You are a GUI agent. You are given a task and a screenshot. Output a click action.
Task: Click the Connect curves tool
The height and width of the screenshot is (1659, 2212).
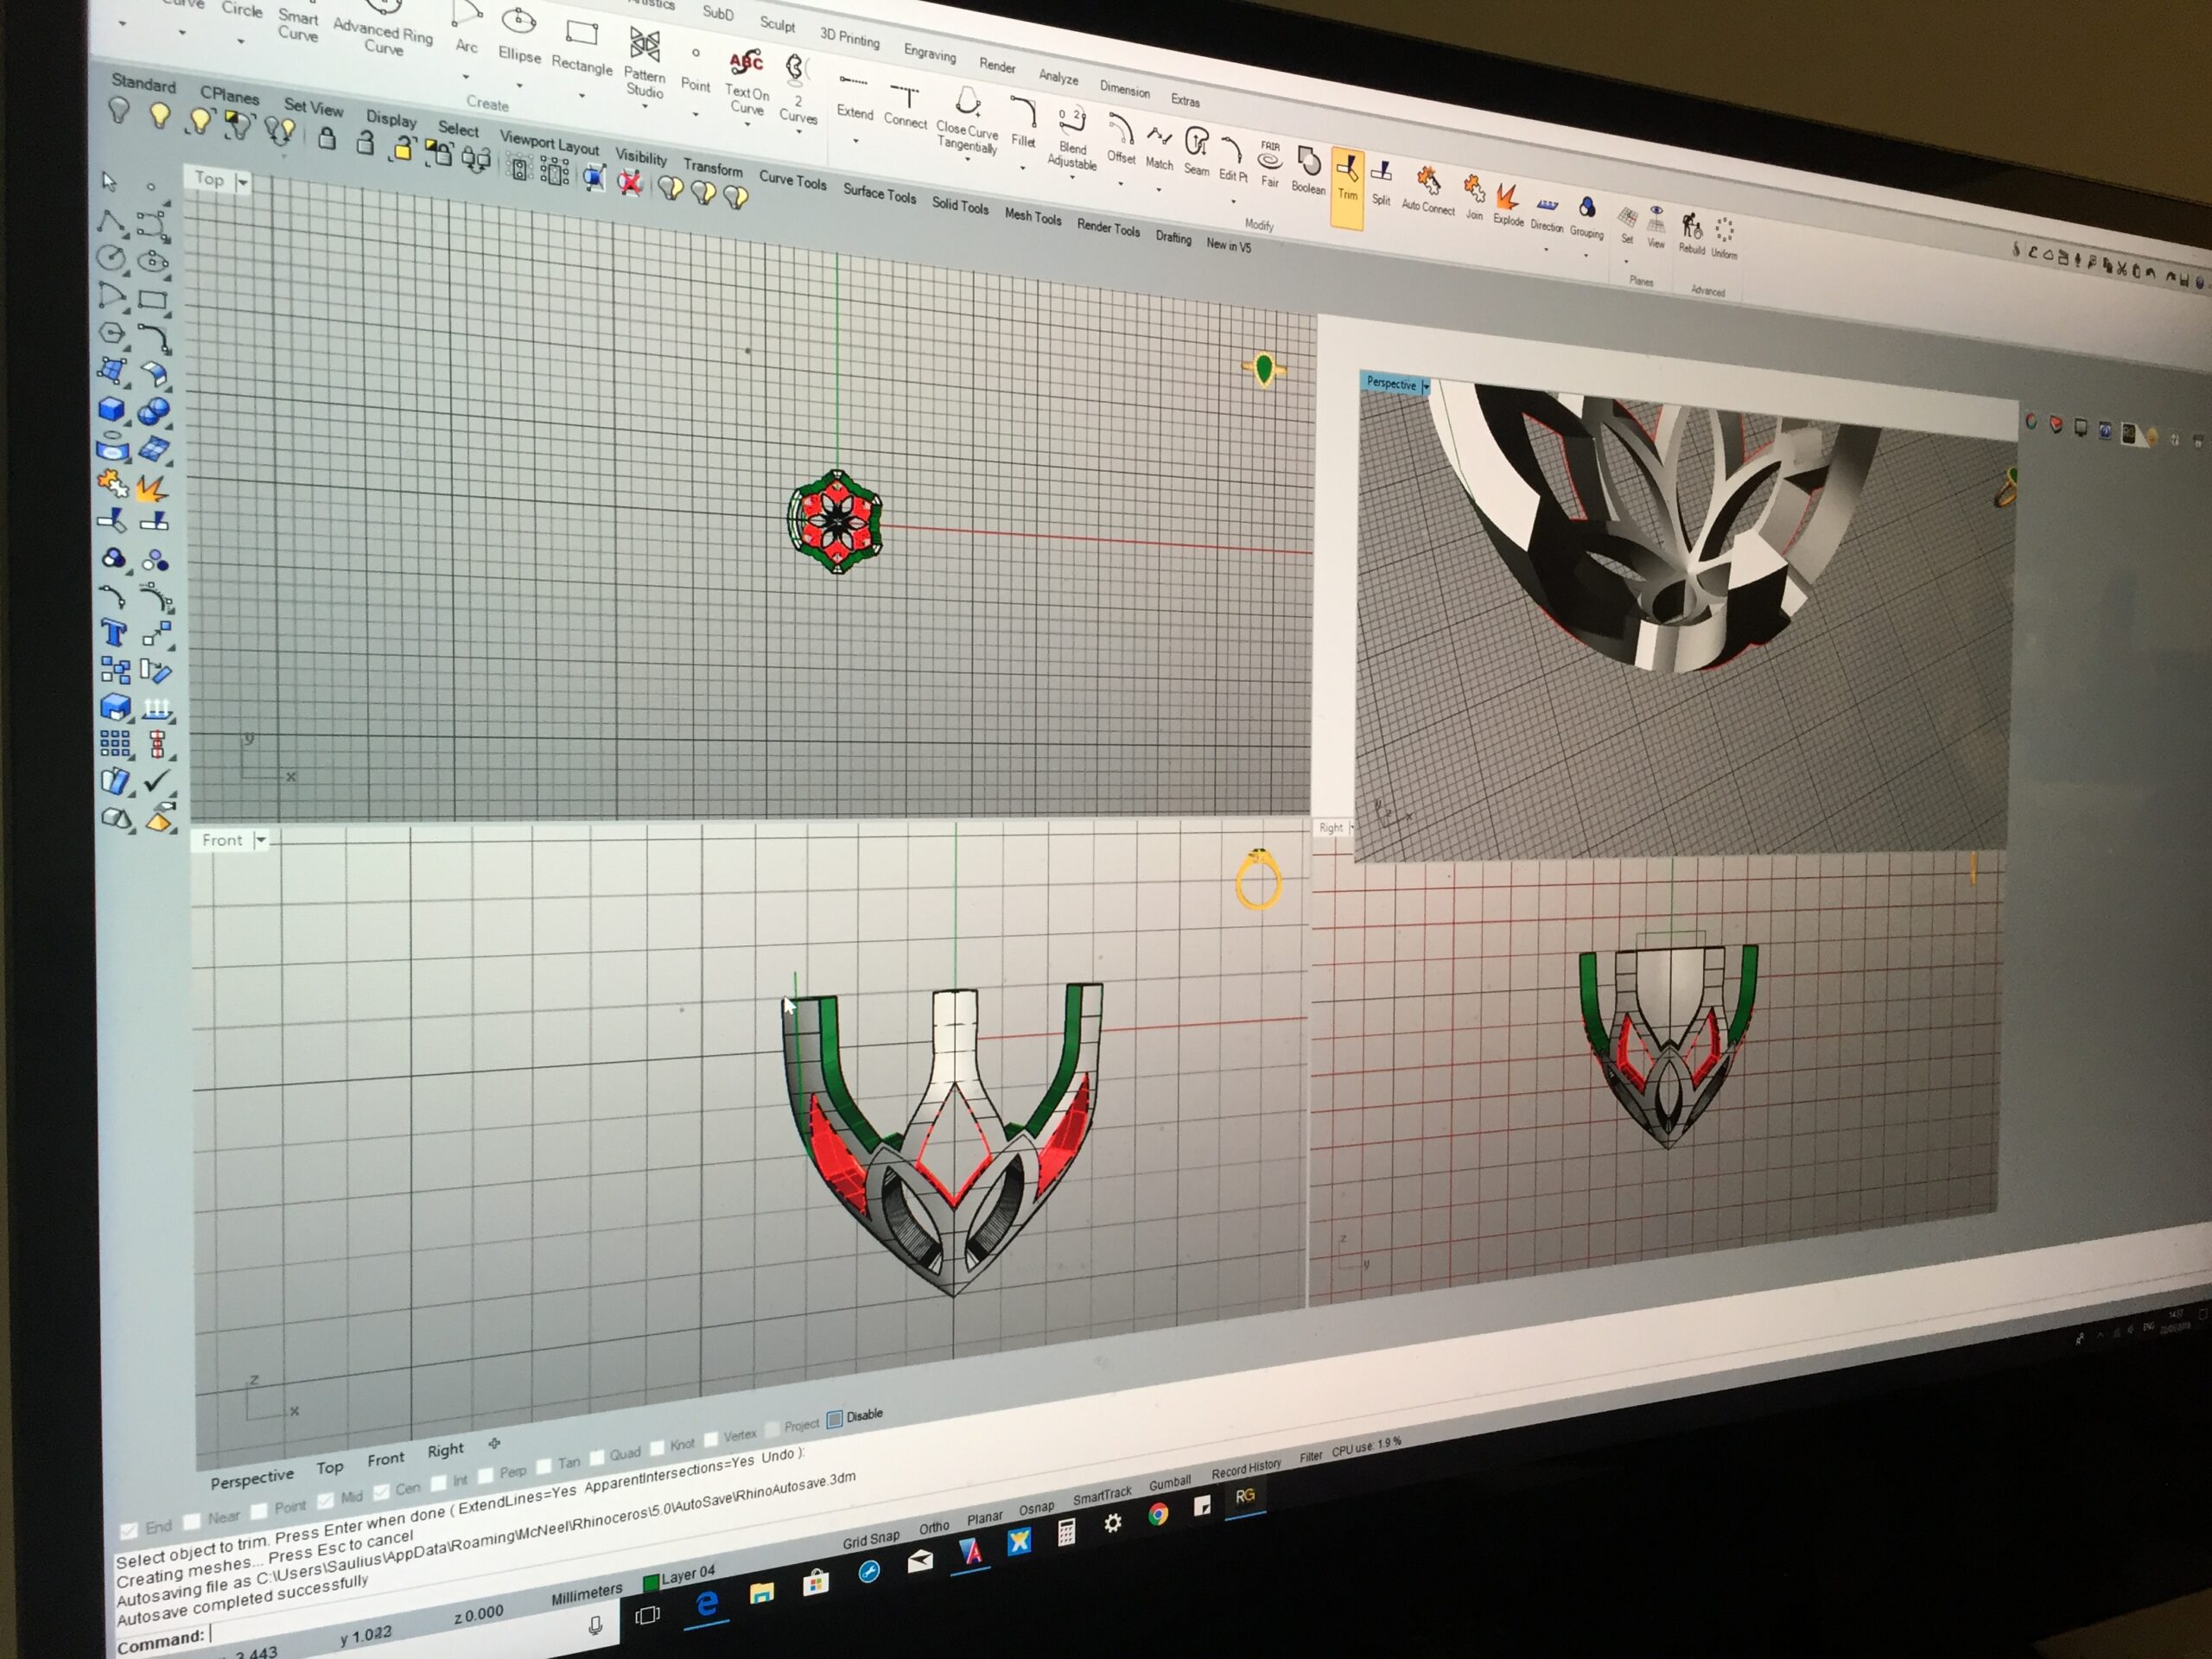pyautogui.click(x=905, y=106)
